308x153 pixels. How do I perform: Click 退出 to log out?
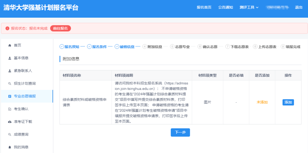click(299, 7)
